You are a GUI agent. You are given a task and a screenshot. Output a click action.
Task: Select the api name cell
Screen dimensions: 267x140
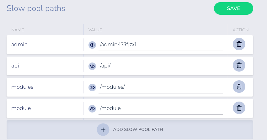point(45,66)
